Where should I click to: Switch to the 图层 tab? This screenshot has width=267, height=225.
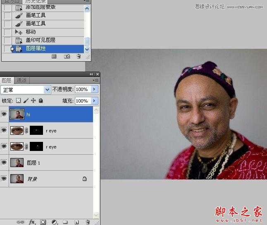pos(7,81)
